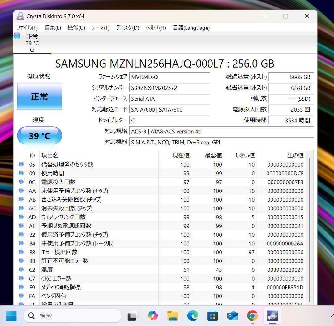The image size is (334, 326).
Task: Launch Microsoft Edge from the taskbar
Action: pyautogui.click(x=193, y=315)
